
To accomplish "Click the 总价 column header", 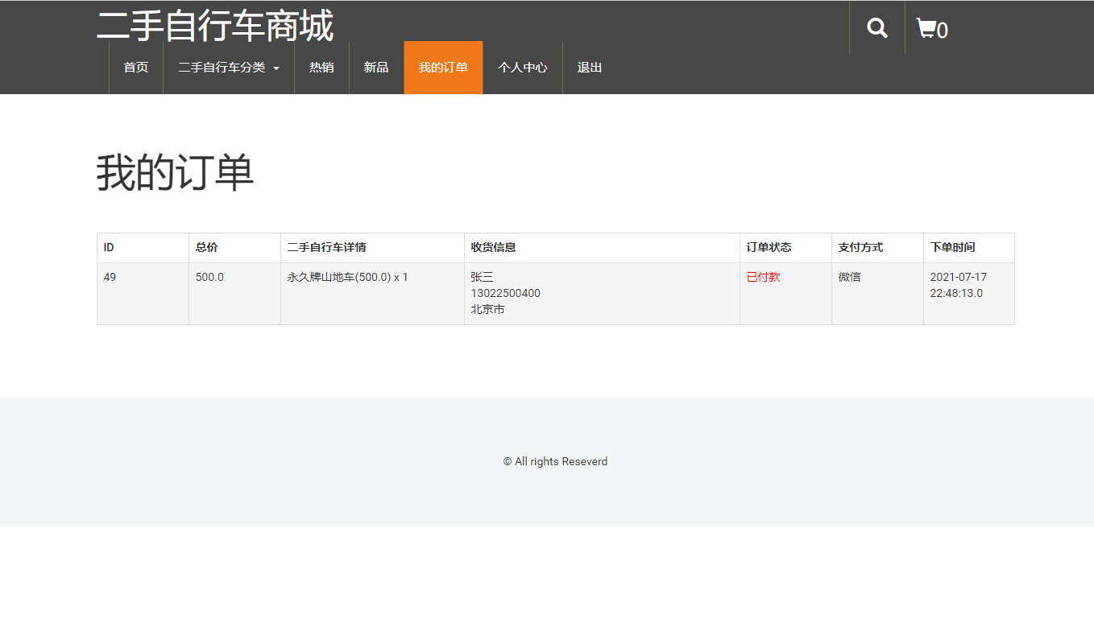I will tap(205, 247).
